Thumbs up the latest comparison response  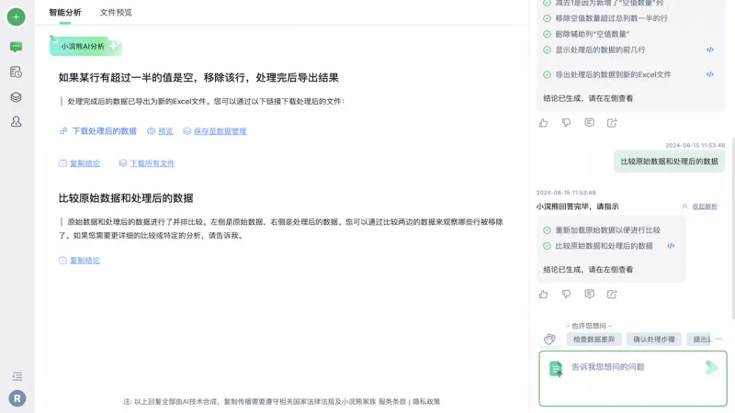(x=543, y=294)
